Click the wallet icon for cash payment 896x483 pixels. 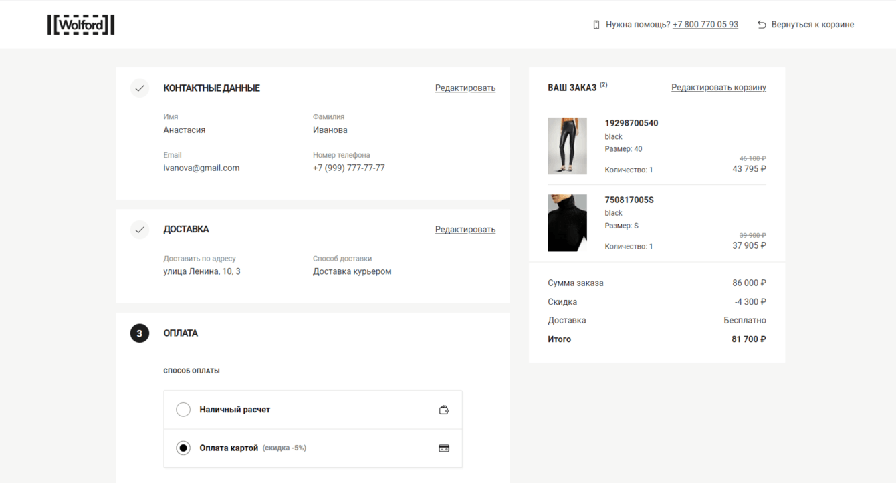point(443,410)
